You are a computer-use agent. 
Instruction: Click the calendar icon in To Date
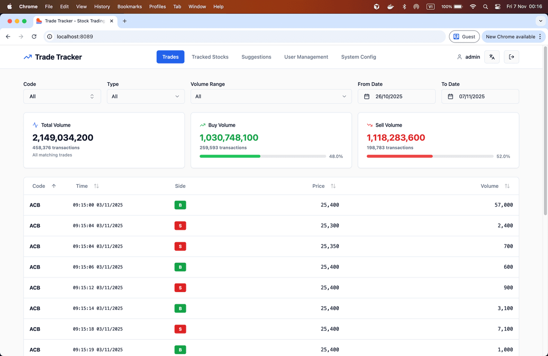(450, 96)
